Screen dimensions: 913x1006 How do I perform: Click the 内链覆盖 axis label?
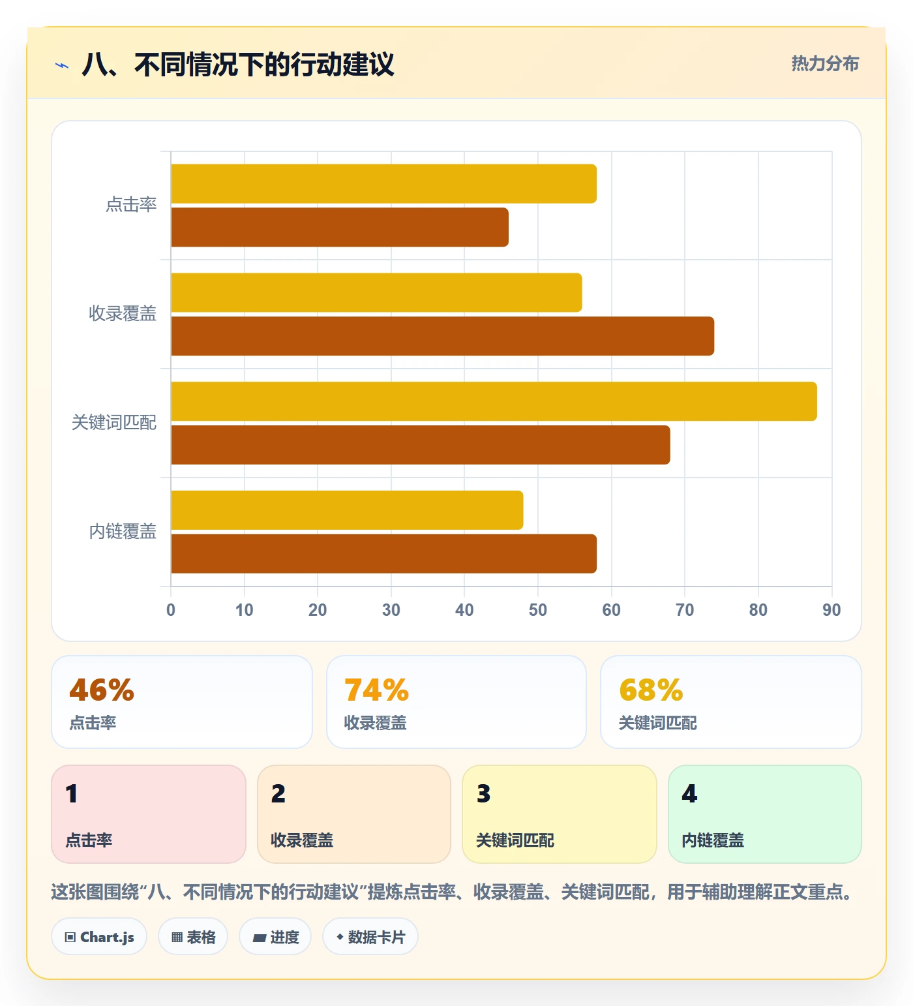tap(123, 532)
